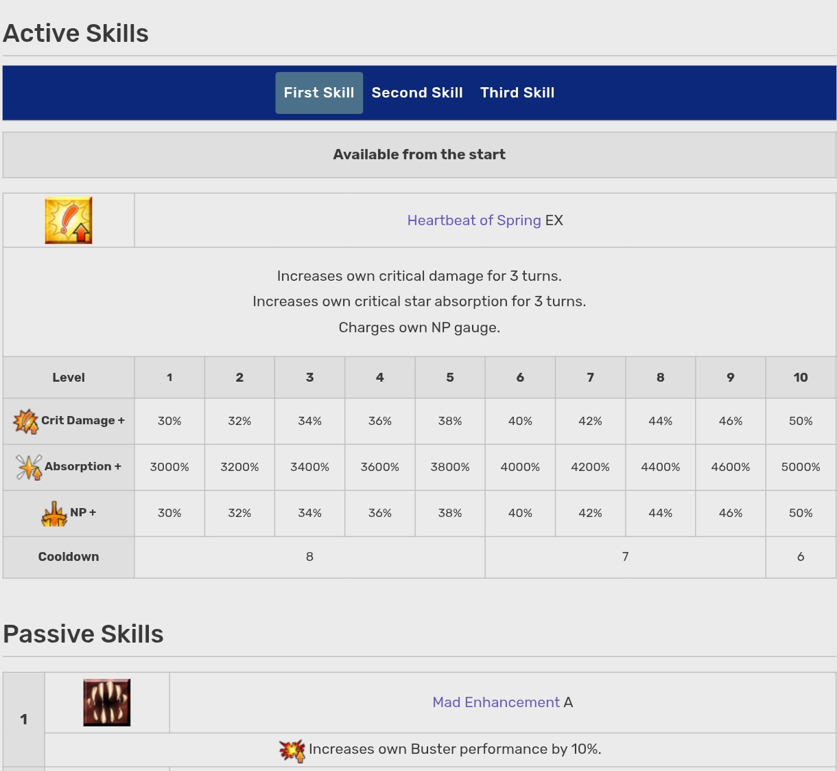
Task: Click the level 10 column header
Action: coord(801,377)
